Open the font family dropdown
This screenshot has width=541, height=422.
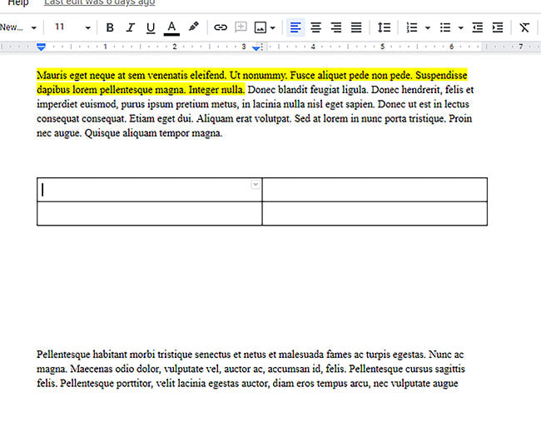[18, 27]
